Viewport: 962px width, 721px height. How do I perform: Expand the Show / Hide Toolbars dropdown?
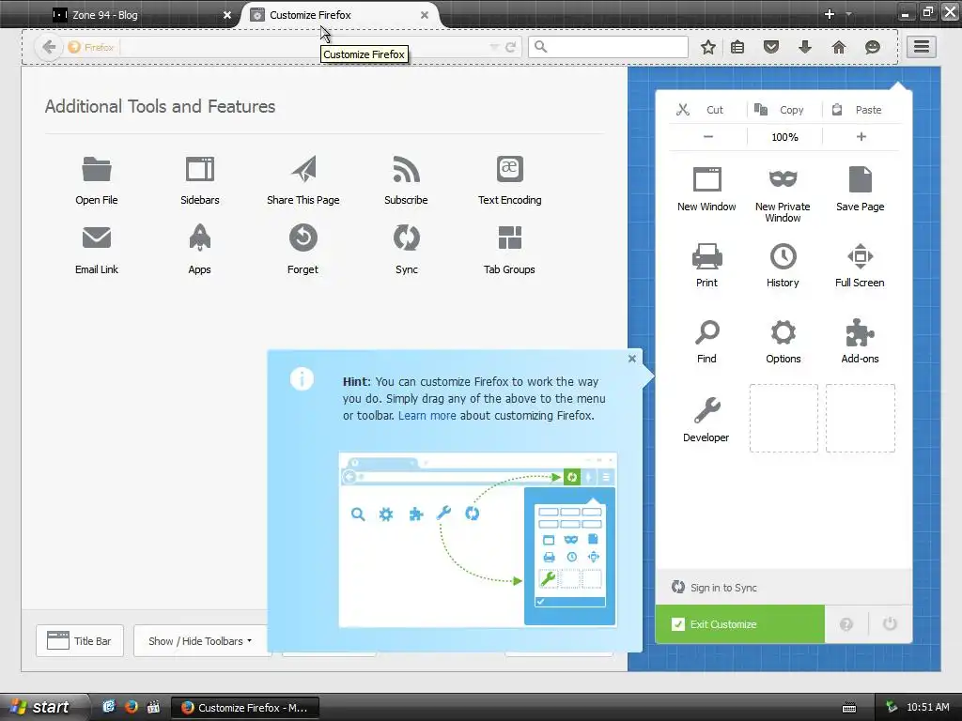click(x=200, y=640)
